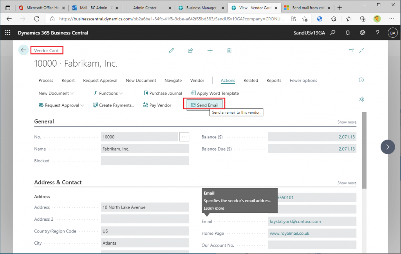Click the page vertical scrollbar
Viewport: 401px width, 254px height.
pos(364,150)
